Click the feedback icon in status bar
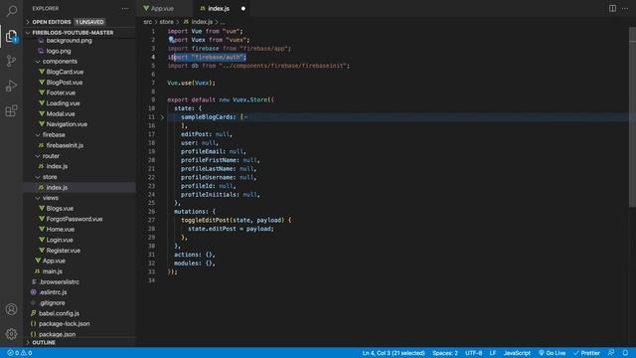This screenshot has width=636, height=358. [x=611, y=353]
